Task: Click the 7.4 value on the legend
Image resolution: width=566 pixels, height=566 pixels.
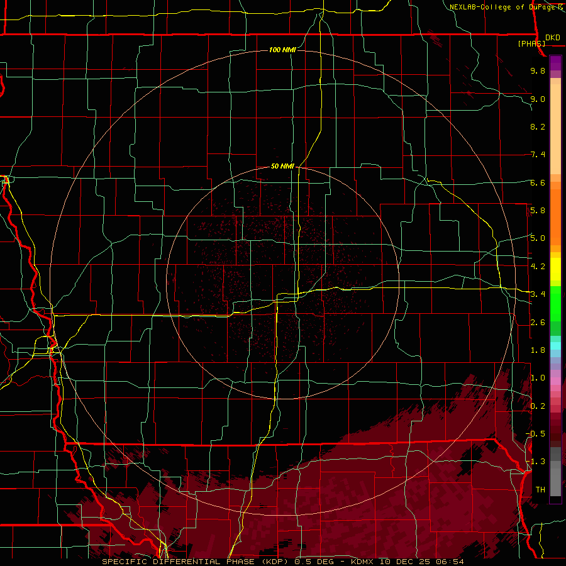Action: pos(538,155)
